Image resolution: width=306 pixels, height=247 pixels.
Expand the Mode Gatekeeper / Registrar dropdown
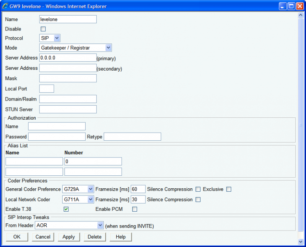(75, 48)
